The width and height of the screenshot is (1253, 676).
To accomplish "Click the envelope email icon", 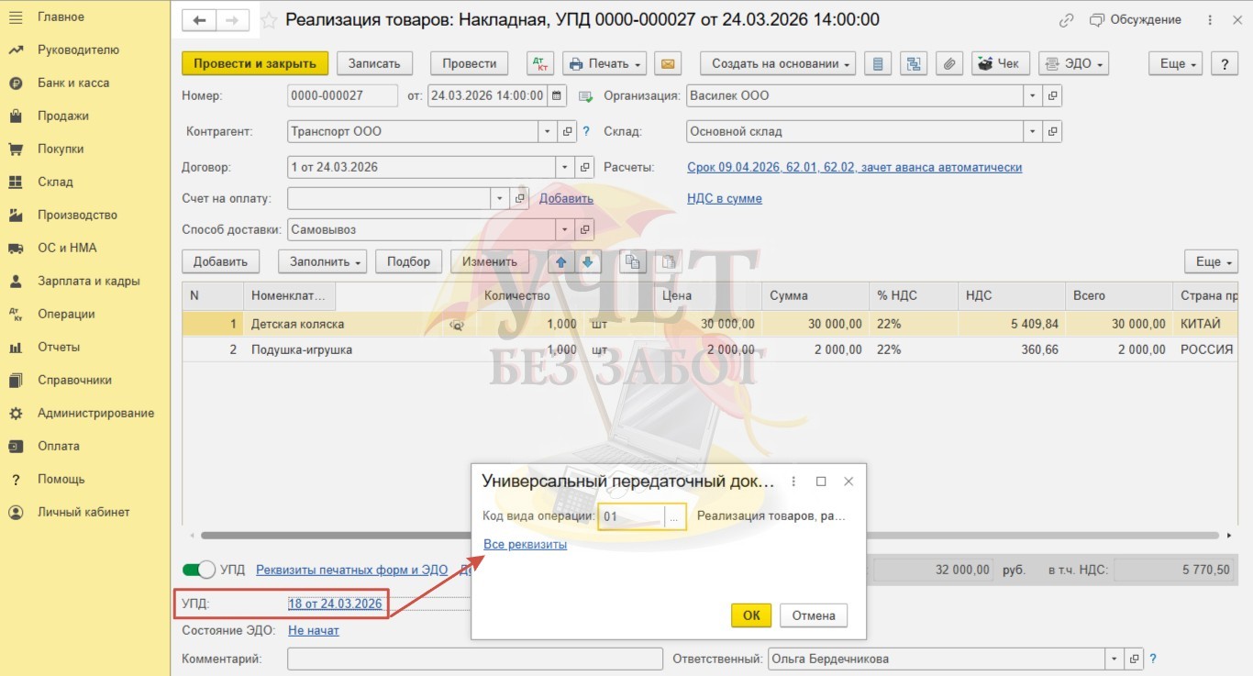I will (x=668, y=63).
